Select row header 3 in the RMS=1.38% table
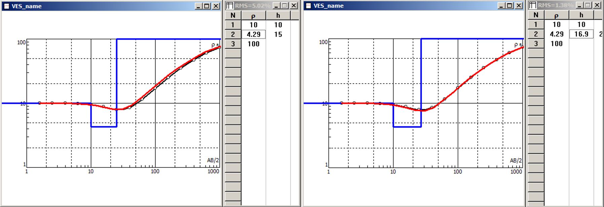Viewport: 604px width, 207px height. (536, 43)
